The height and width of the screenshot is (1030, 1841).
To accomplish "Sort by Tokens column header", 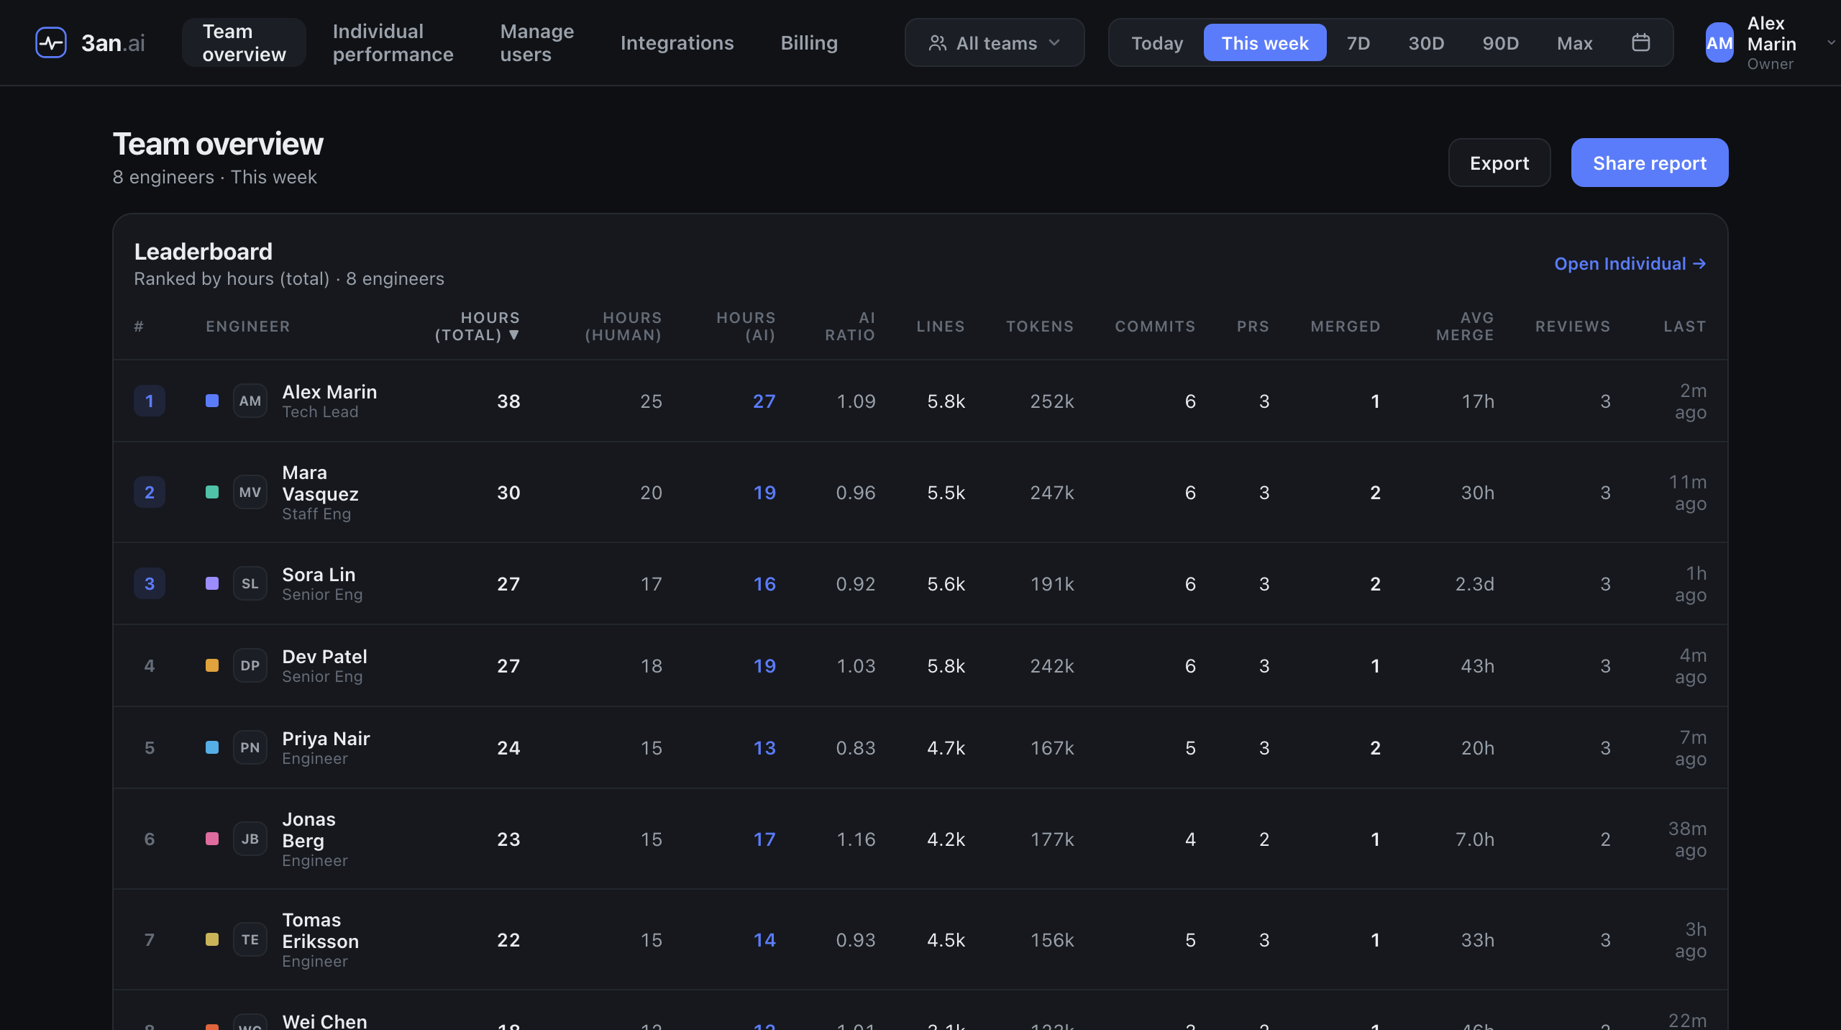I will point(1040,326).
